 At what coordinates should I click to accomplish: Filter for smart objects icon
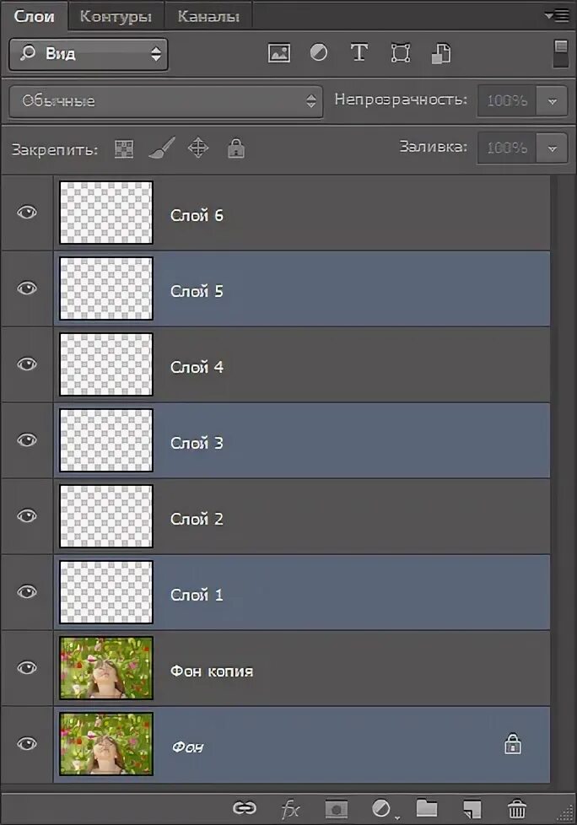pyautogui.click(x=441, y=53)
